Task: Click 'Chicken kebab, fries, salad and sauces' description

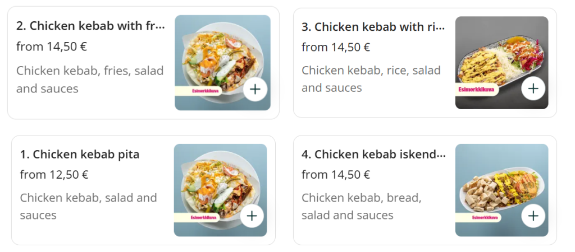Action: tap(90, 80)
